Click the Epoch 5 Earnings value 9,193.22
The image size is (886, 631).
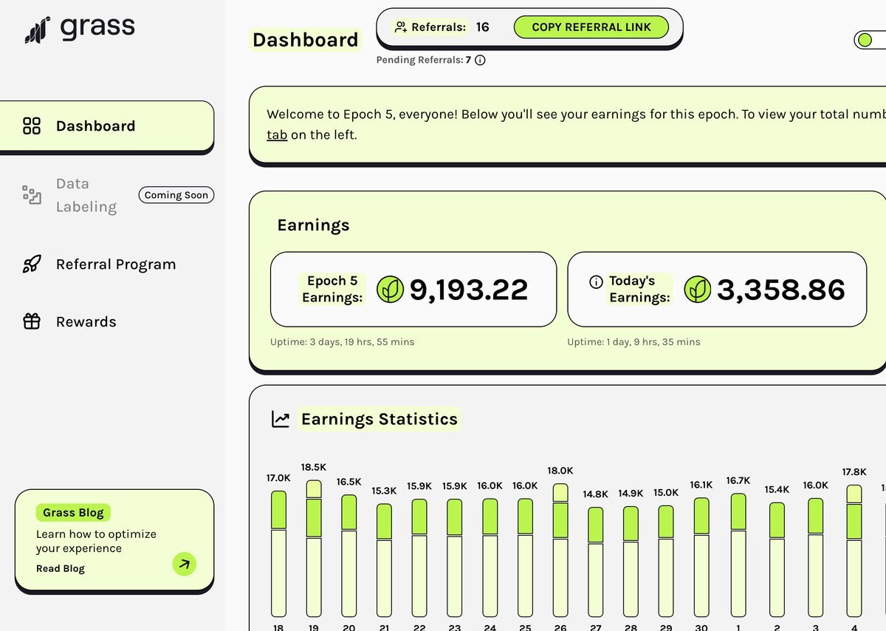pyautogui.click(x=469, y=290)
